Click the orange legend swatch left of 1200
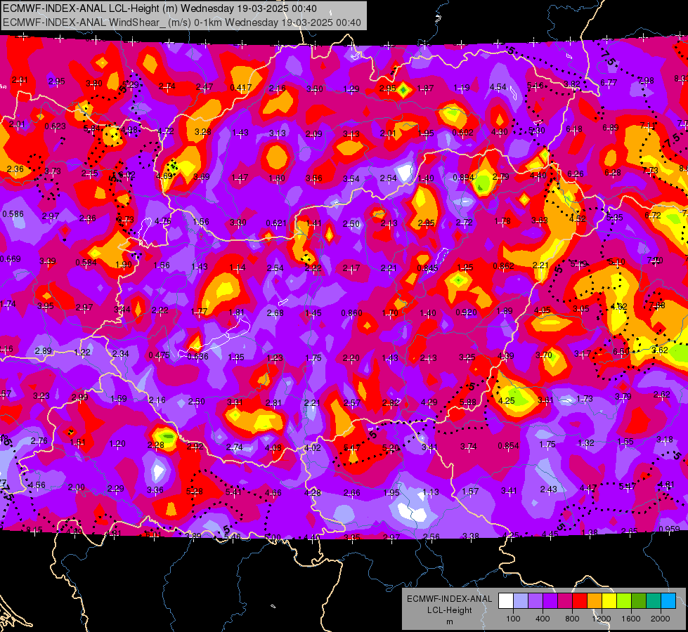 pyautogui.click(x=595, y=601)
